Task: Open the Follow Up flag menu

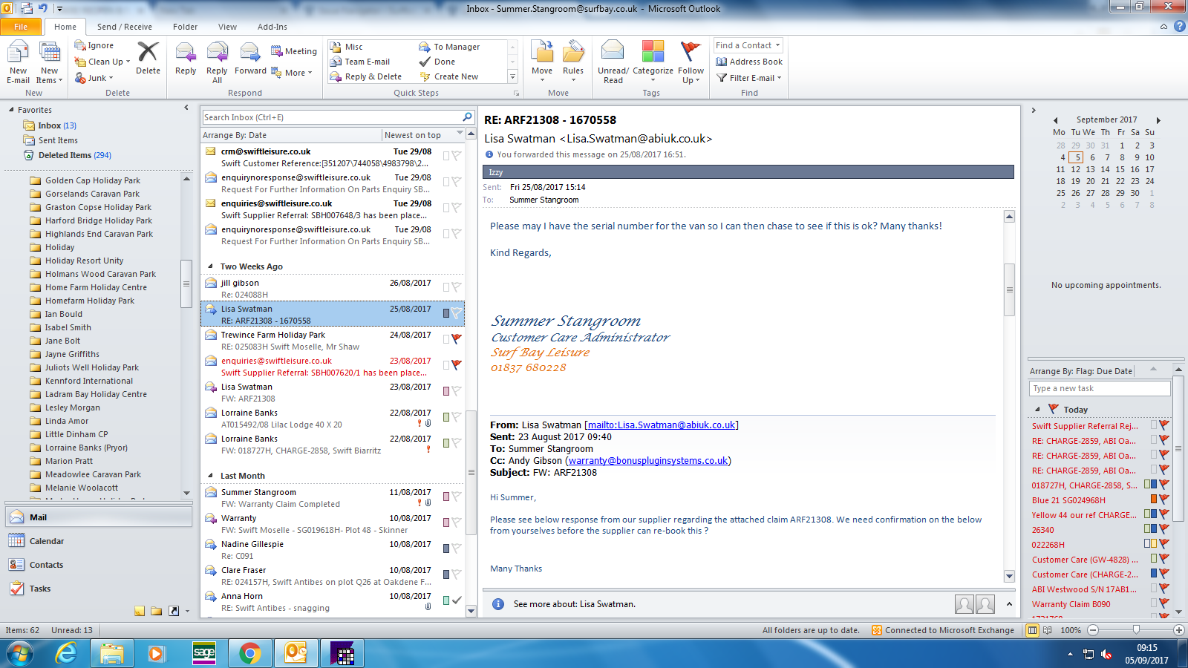Action: [691, 62]
